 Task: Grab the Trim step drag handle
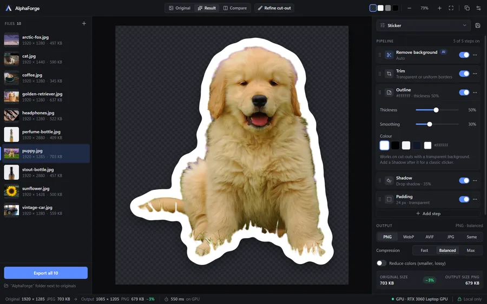click(x=379, y=74)
